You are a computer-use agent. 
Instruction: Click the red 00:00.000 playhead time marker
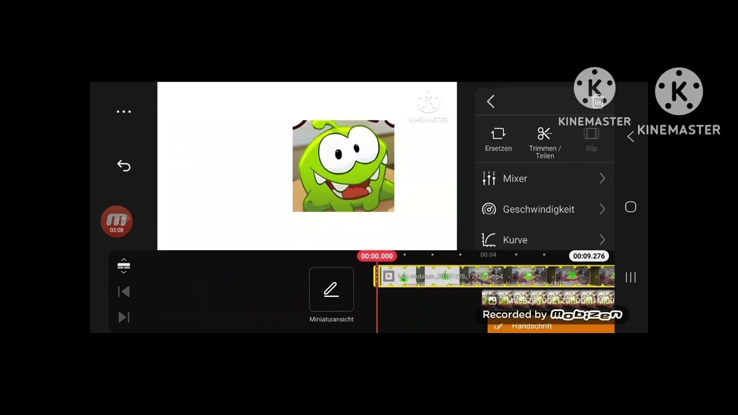click(x=376, y=256)
